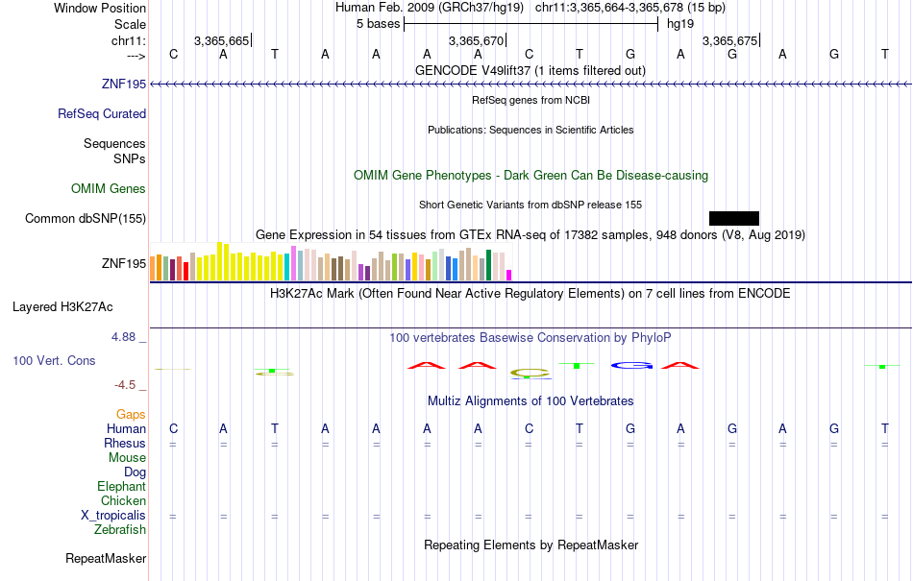This screenshot has height=581, width=913.
Task: Open RefSeq Curated track settings
Action: coord(102,113)
